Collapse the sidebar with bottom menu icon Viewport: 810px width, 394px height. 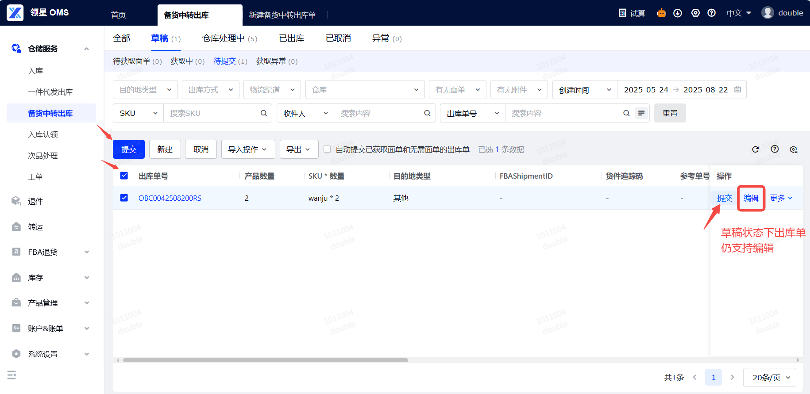coord(12,375)
